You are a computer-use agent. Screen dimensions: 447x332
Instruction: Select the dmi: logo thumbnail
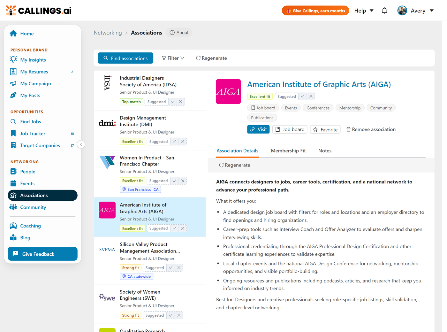(107, 123)
